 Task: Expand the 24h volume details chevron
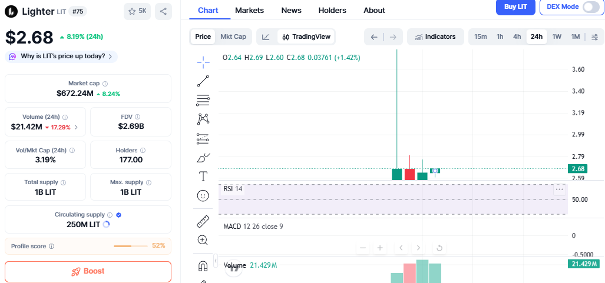[76, 127]
